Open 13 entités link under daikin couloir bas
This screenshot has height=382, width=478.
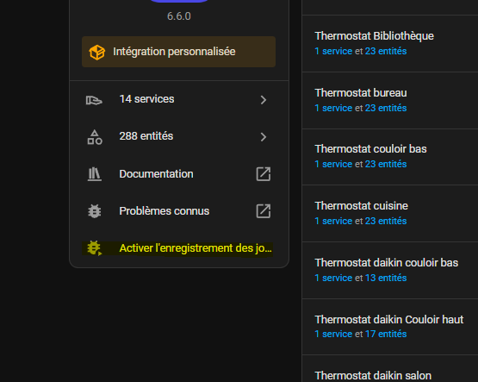pyautogui.click(x=386, y=278)
